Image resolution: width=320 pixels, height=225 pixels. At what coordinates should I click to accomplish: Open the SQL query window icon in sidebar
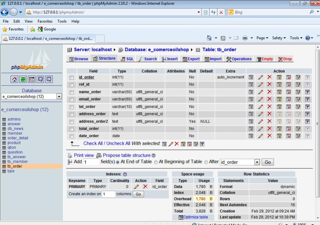point(32,80)
